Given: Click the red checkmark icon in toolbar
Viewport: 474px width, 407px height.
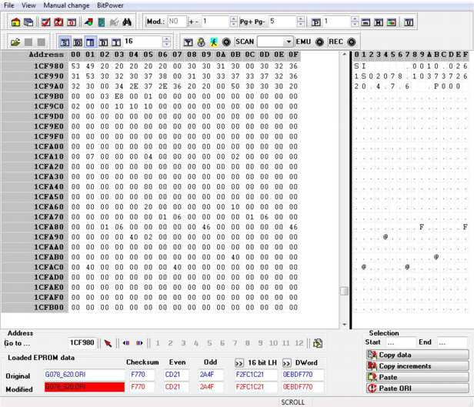Looking at the screenshot, I should 45,22.
